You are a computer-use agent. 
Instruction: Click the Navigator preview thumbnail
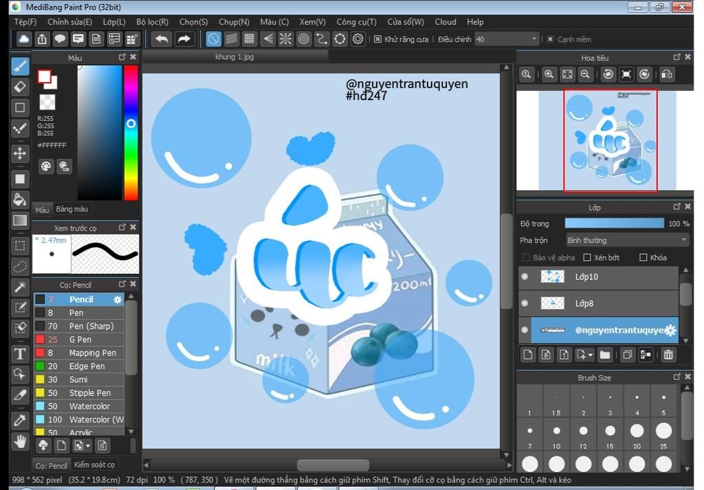pyautogui.click(x=607, y=140)
